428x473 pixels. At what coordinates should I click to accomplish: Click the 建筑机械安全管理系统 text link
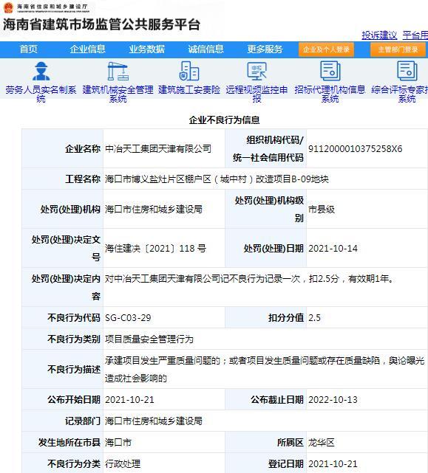tap(118, 94)
